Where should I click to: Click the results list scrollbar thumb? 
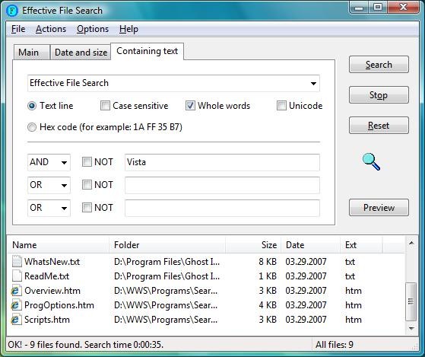click(411, 301)
